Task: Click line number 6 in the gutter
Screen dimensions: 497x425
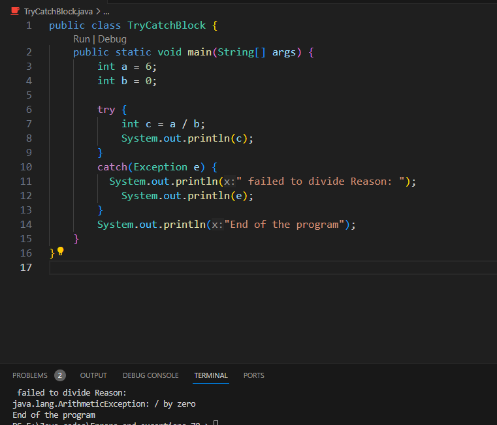Action: pyautogui.click(x=29, y=110)
